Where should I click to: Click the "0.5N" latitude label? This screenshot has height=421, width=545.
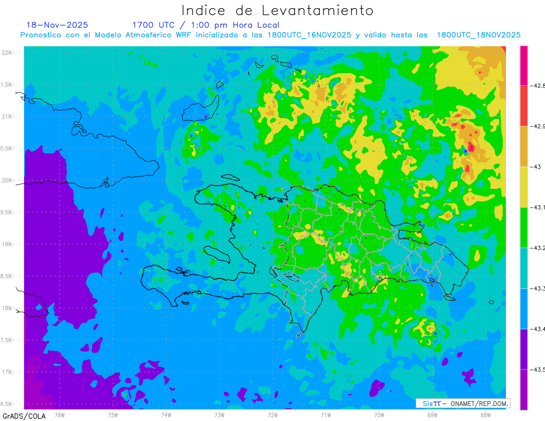point(6,149)
